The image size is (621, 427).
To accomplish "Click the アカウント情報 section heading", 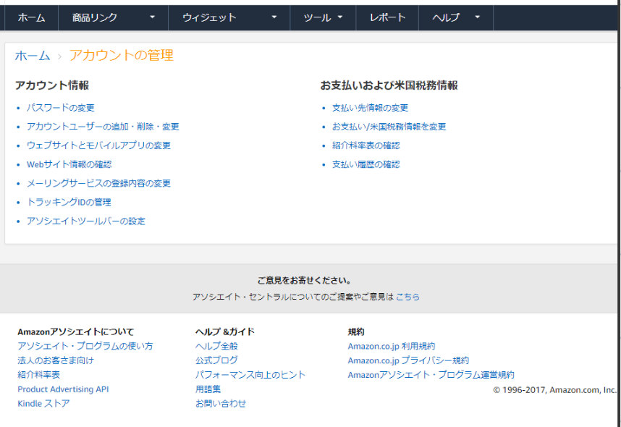I will point(52,85).
